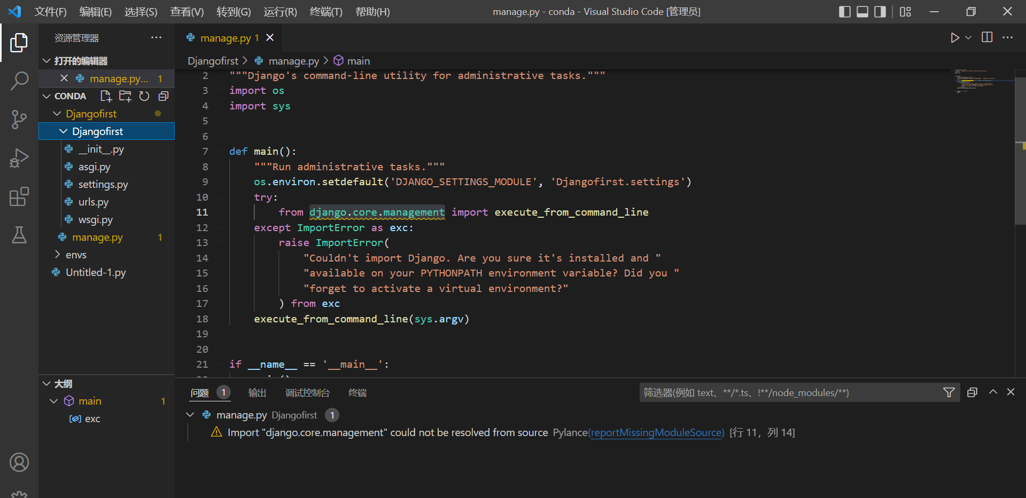1026x498 pixels.
Task: Open the Run menu (运行)
Action: point(280,12)
